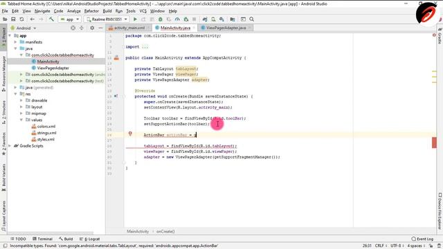Click the red error stripe mark in scrollbar
The height and width of the screenshot is (249, 443).
[434, 142]
